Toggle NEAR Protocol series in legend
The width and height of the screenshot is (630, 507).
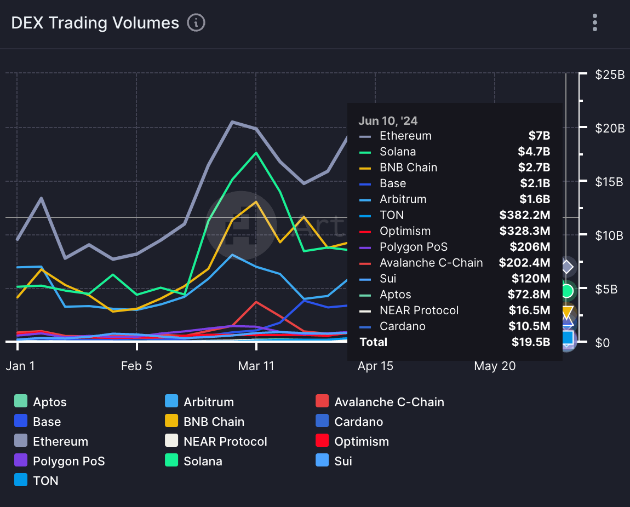tap(216, 441)
